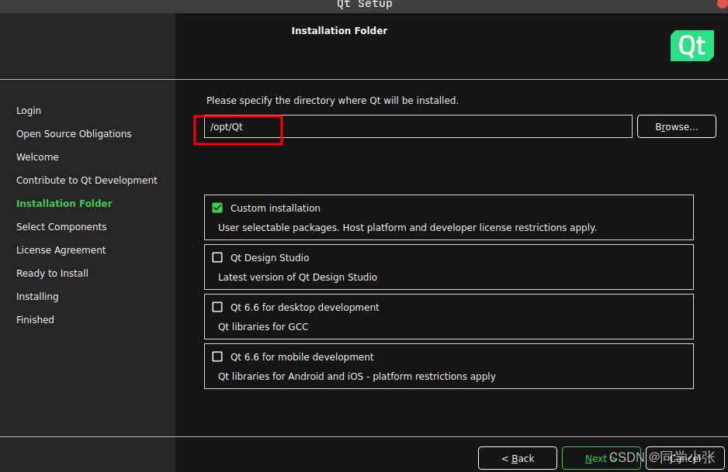Select Contribute to Qt Development step
The width and height of the screenshot is (728, 472).
[87, 180]
